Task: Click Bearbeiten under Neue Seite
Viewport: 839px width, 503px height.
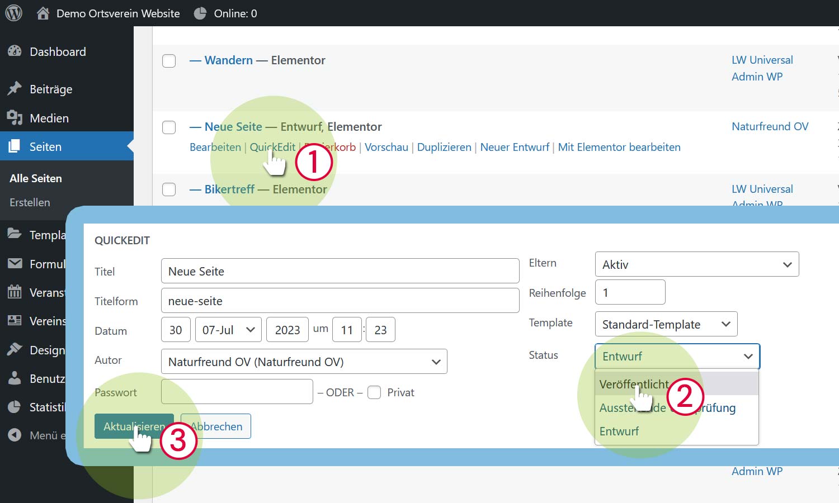Action: (215, 147)
